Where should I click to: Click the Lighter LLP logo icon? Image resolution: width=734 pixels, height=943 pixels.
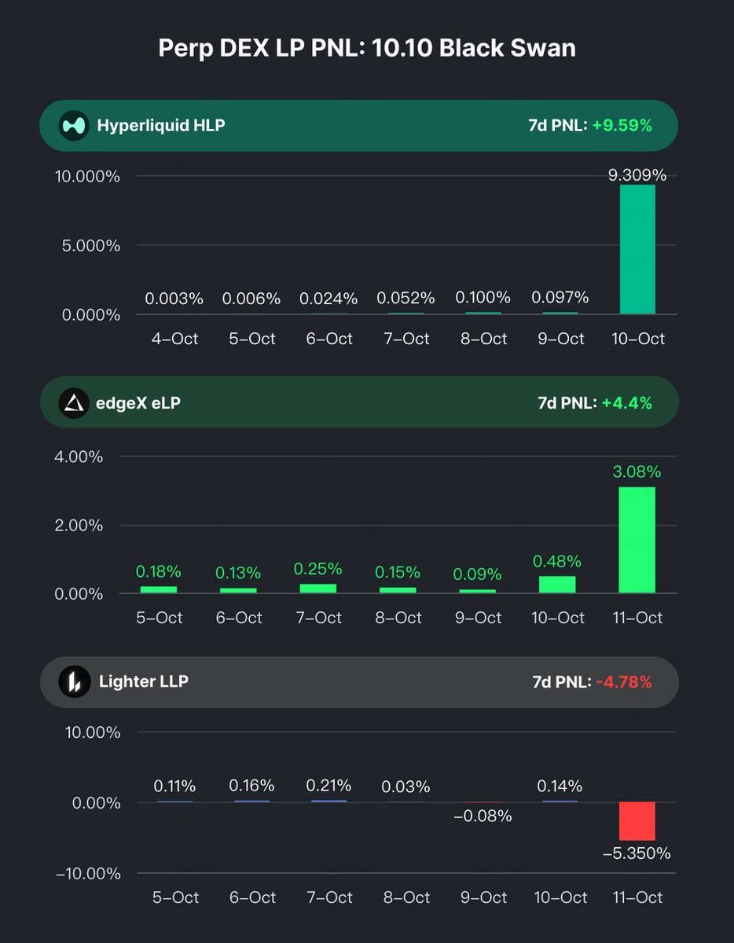[x=75, y=681]
